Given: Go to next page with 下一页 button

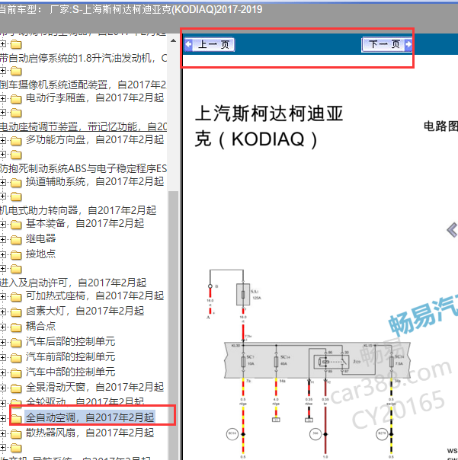Looking at the screenshot, I should pyautogui.click(x=387, y=45).
